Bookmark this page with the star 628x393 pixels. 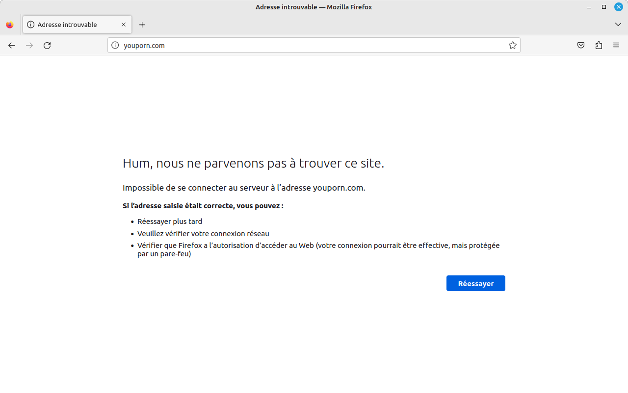point(513,46)
